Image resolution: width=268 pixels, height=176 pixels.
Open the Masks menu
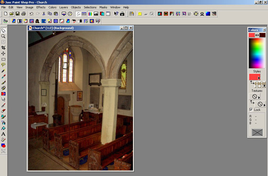tap(103, 7)
